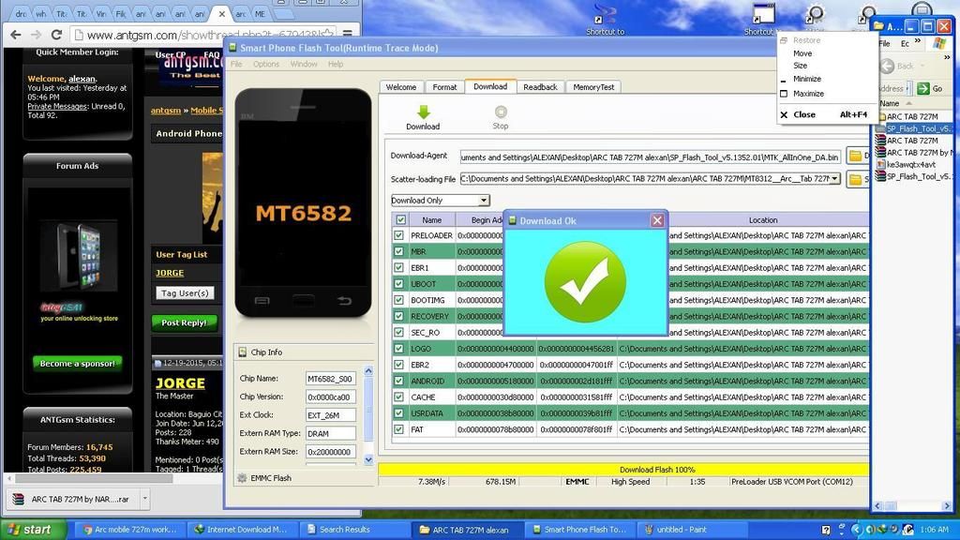This screenshot has height=540, width=960.
Task: Open the Download-Agent folder browse button
Action: coord(855,157)
